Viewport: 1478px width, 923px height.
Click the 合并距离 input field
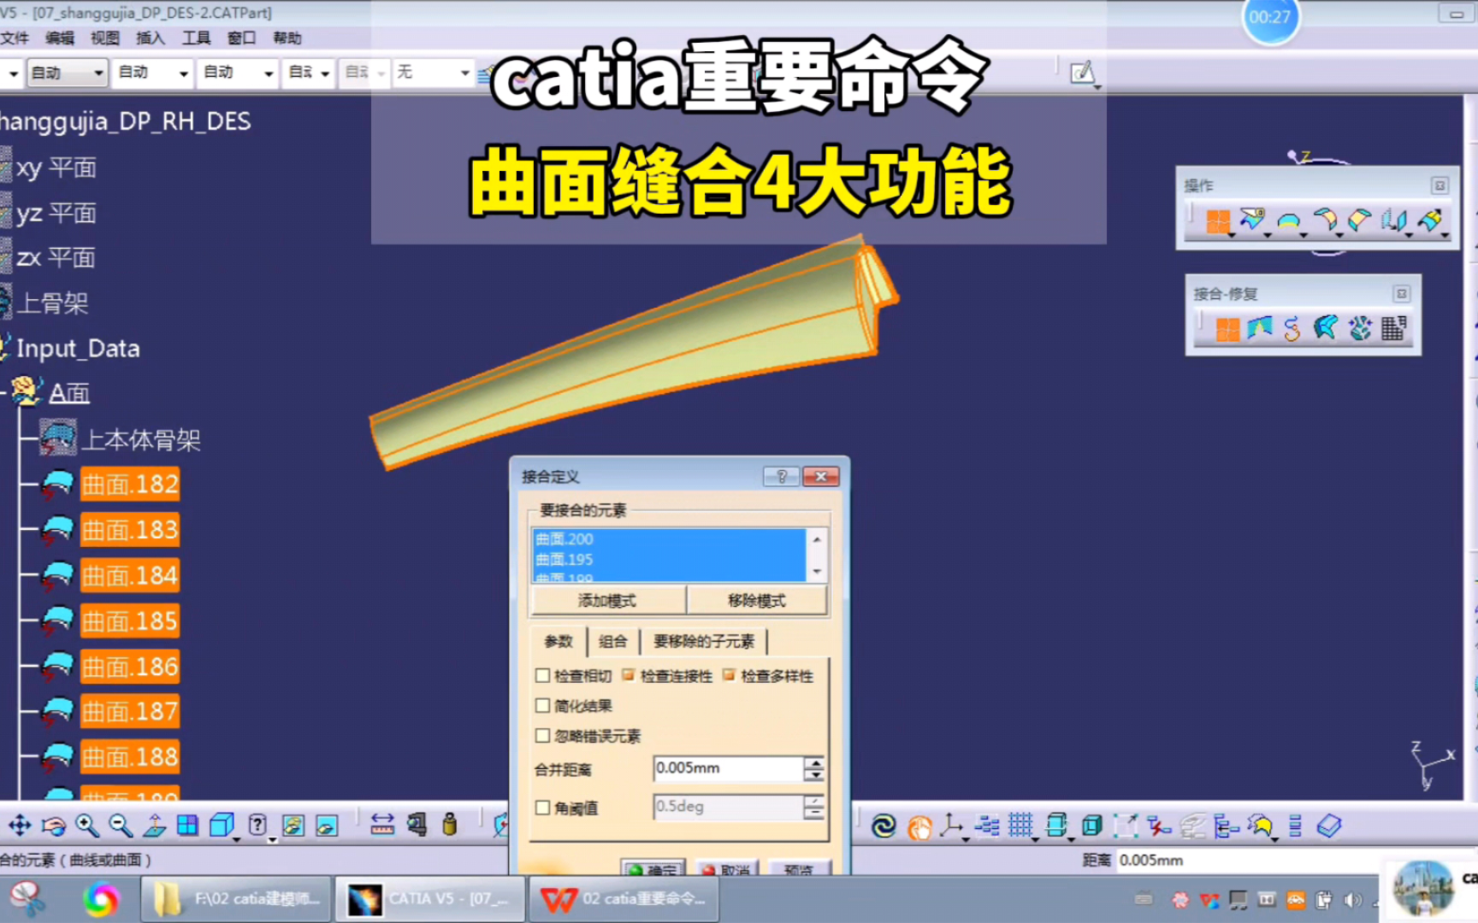pos(728,768)
